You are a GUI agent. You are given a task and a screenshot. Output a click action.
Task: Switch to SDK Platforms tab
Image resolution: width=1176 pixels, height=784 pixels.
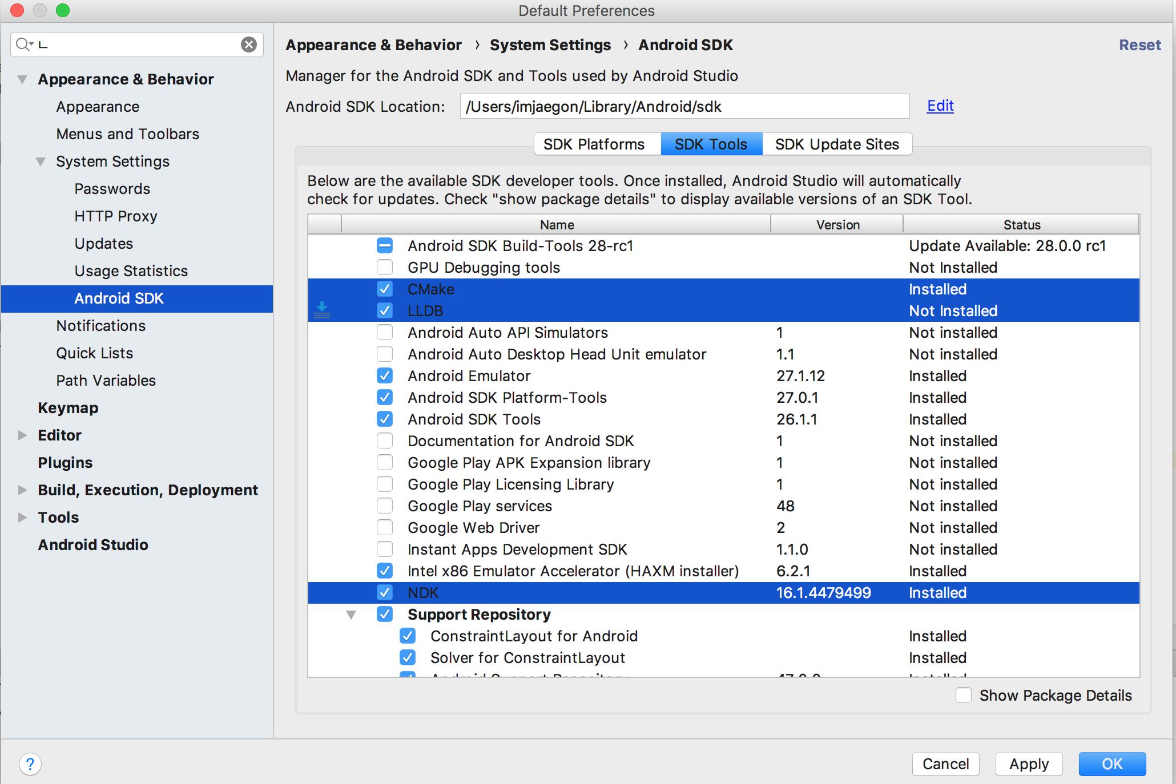597,144
